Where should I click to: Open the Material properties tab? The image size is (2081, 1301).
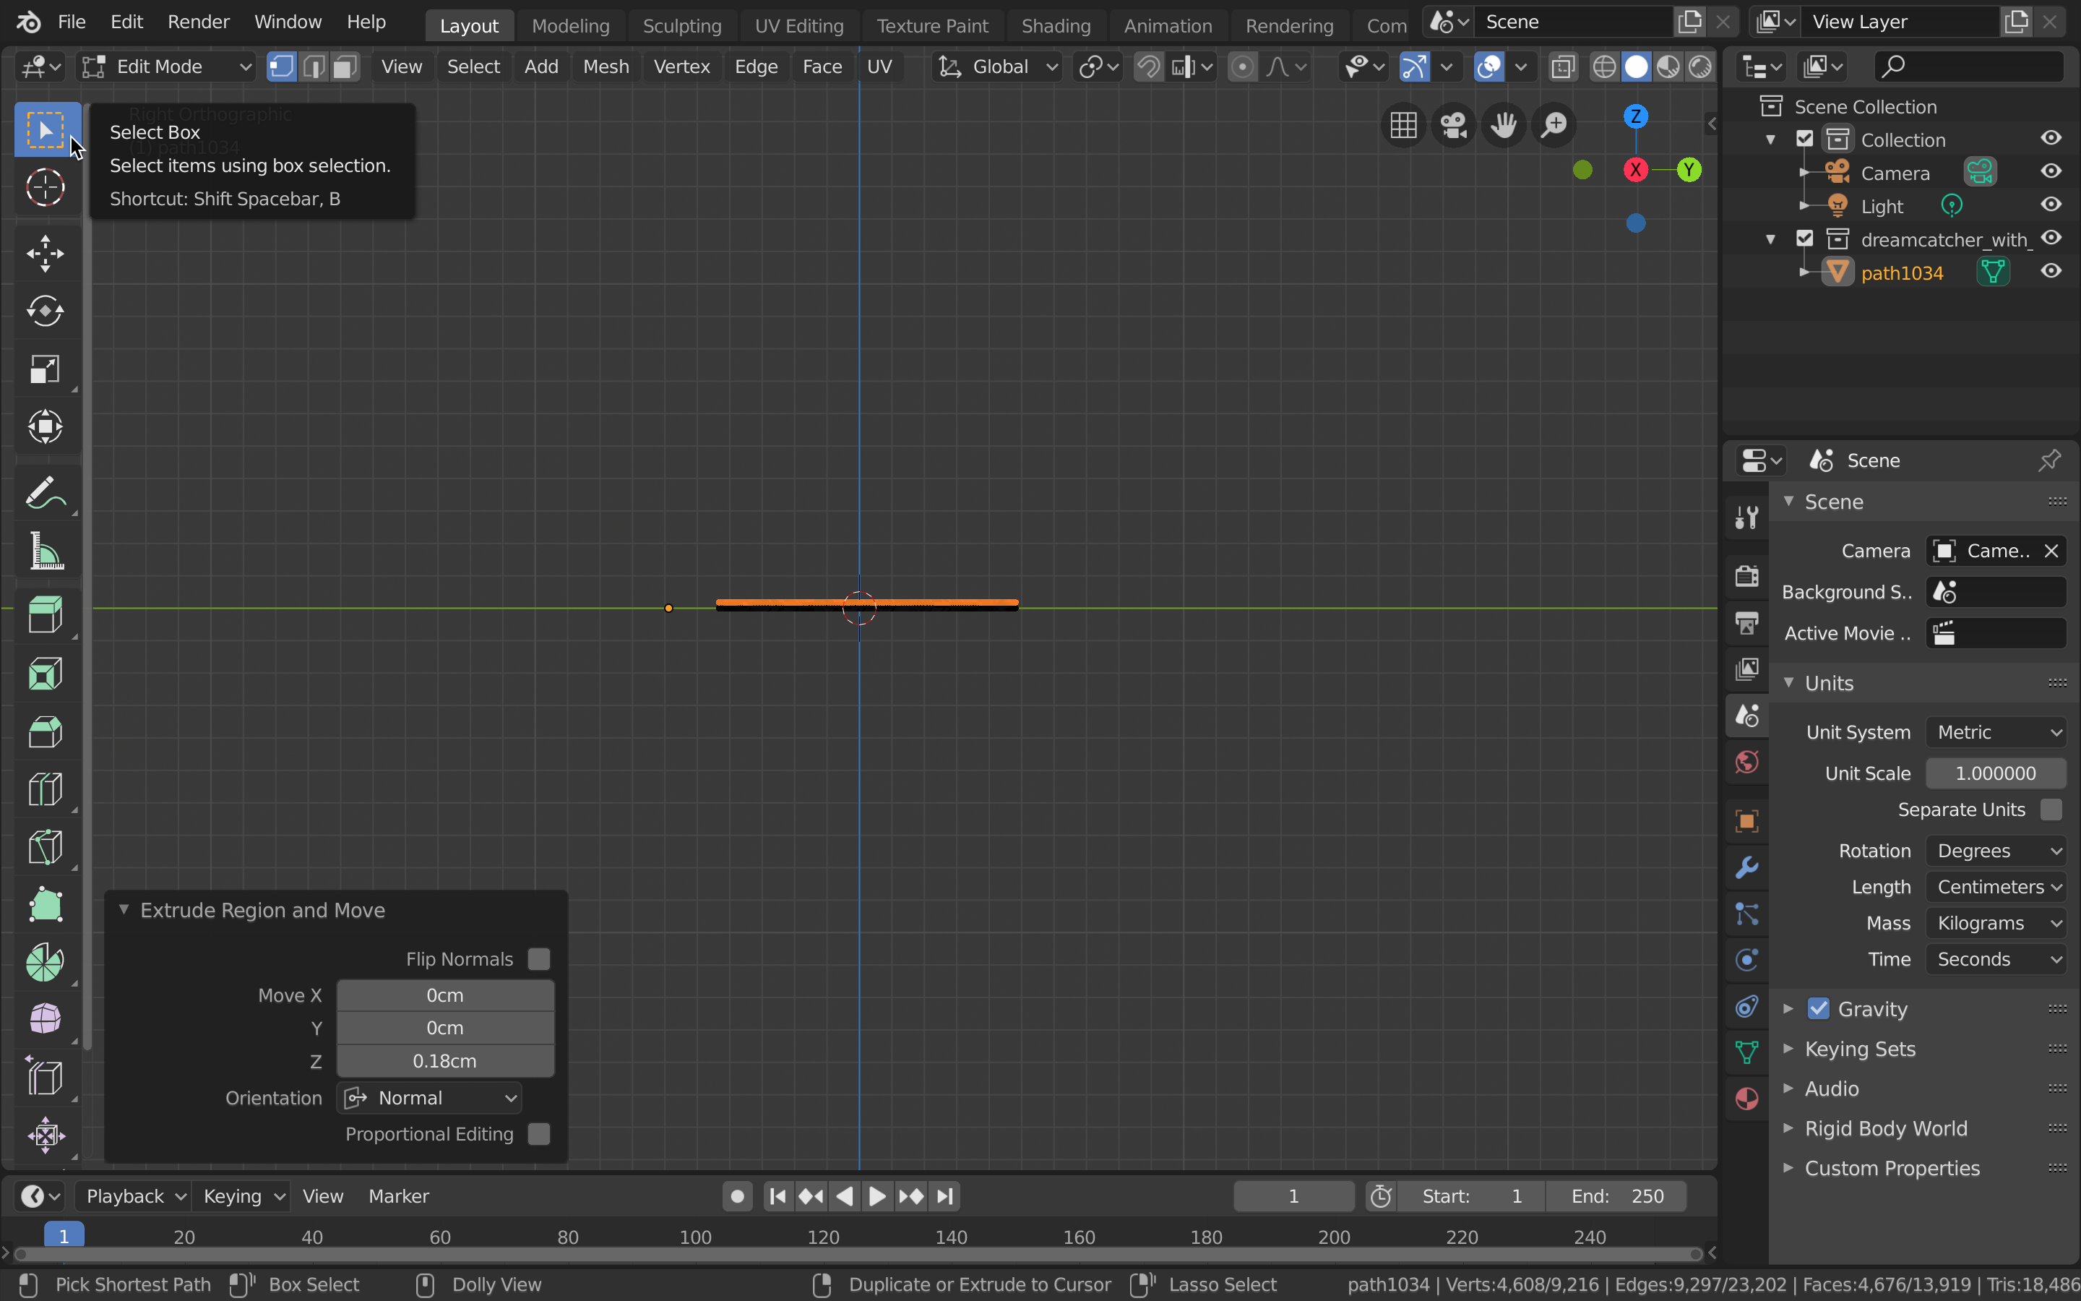1746,1099
